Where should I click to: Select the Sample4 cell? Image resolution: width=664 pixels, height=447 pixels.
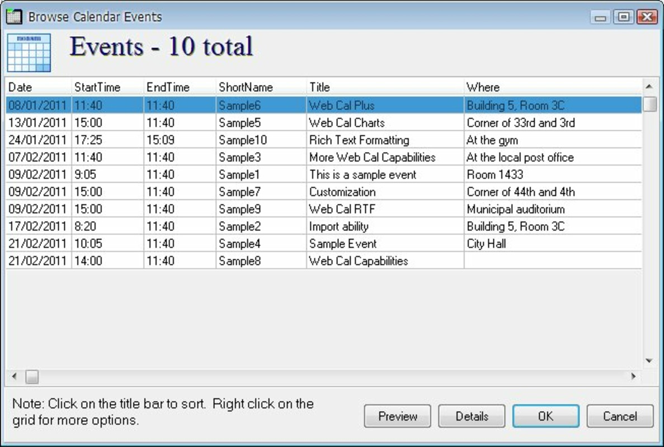261,244
